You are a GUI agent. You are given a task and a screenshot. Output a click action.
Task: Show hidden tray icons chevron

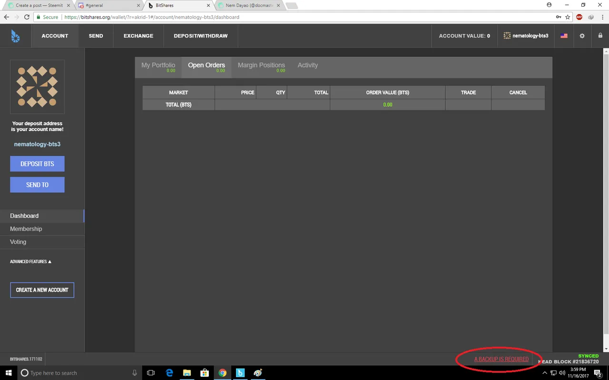[545, 373]
